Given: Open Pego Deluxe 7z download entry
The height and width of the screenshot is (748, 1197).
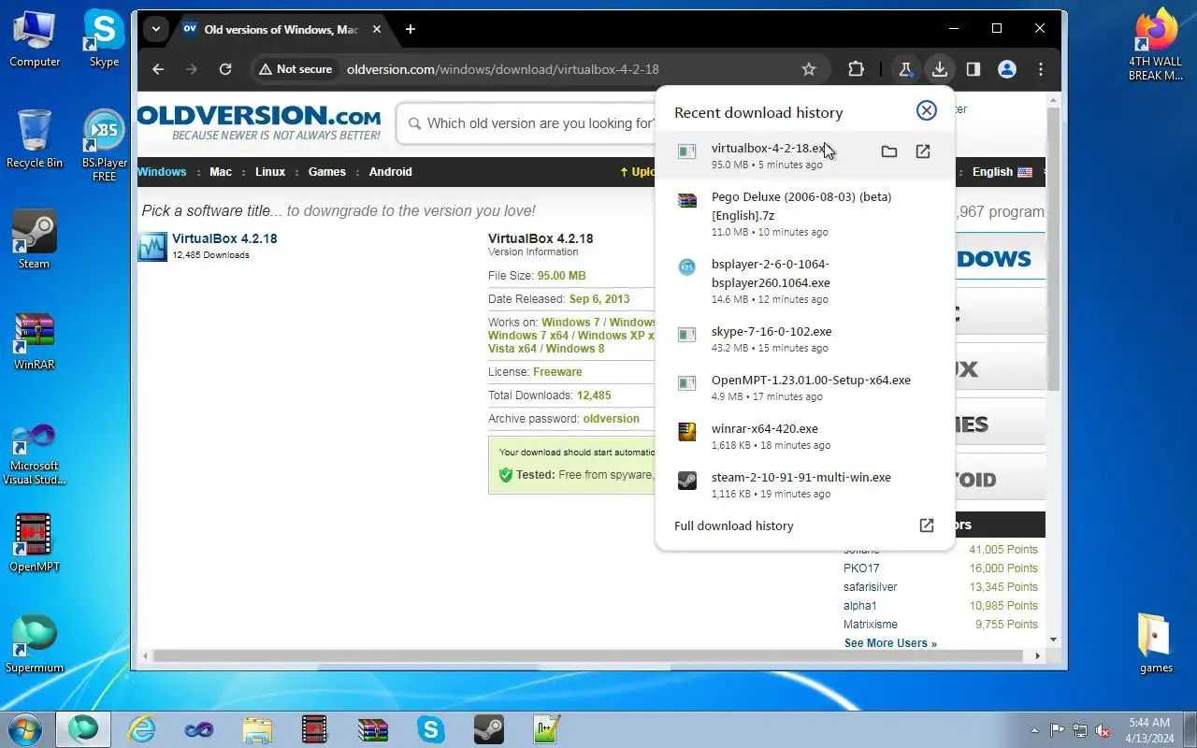Looking at the screenshot, I should tap(805, 213).
